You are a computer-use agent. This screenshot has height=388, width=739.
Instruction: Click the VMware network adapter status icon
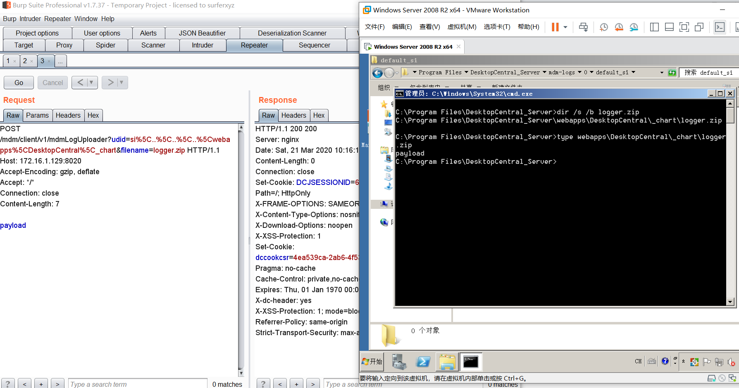(x=732, y=378)
